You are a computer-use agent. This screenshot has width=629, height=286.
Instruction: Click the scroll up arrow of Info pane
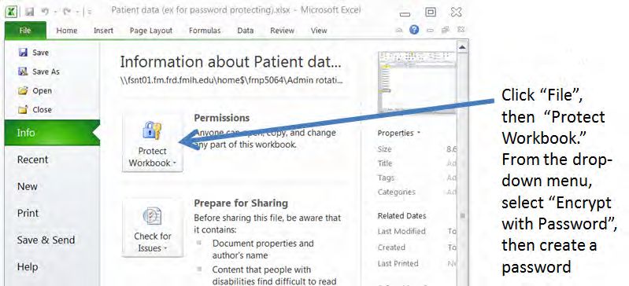(x=462, y=47)
